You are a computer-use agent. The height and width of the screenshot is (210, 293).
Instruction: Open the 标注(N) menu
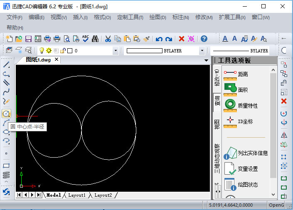tap(181, 17)
